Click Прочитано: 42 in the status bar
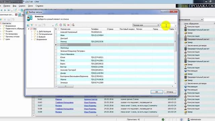The height and width of the screenshot is (121, 215). point(133,120)
